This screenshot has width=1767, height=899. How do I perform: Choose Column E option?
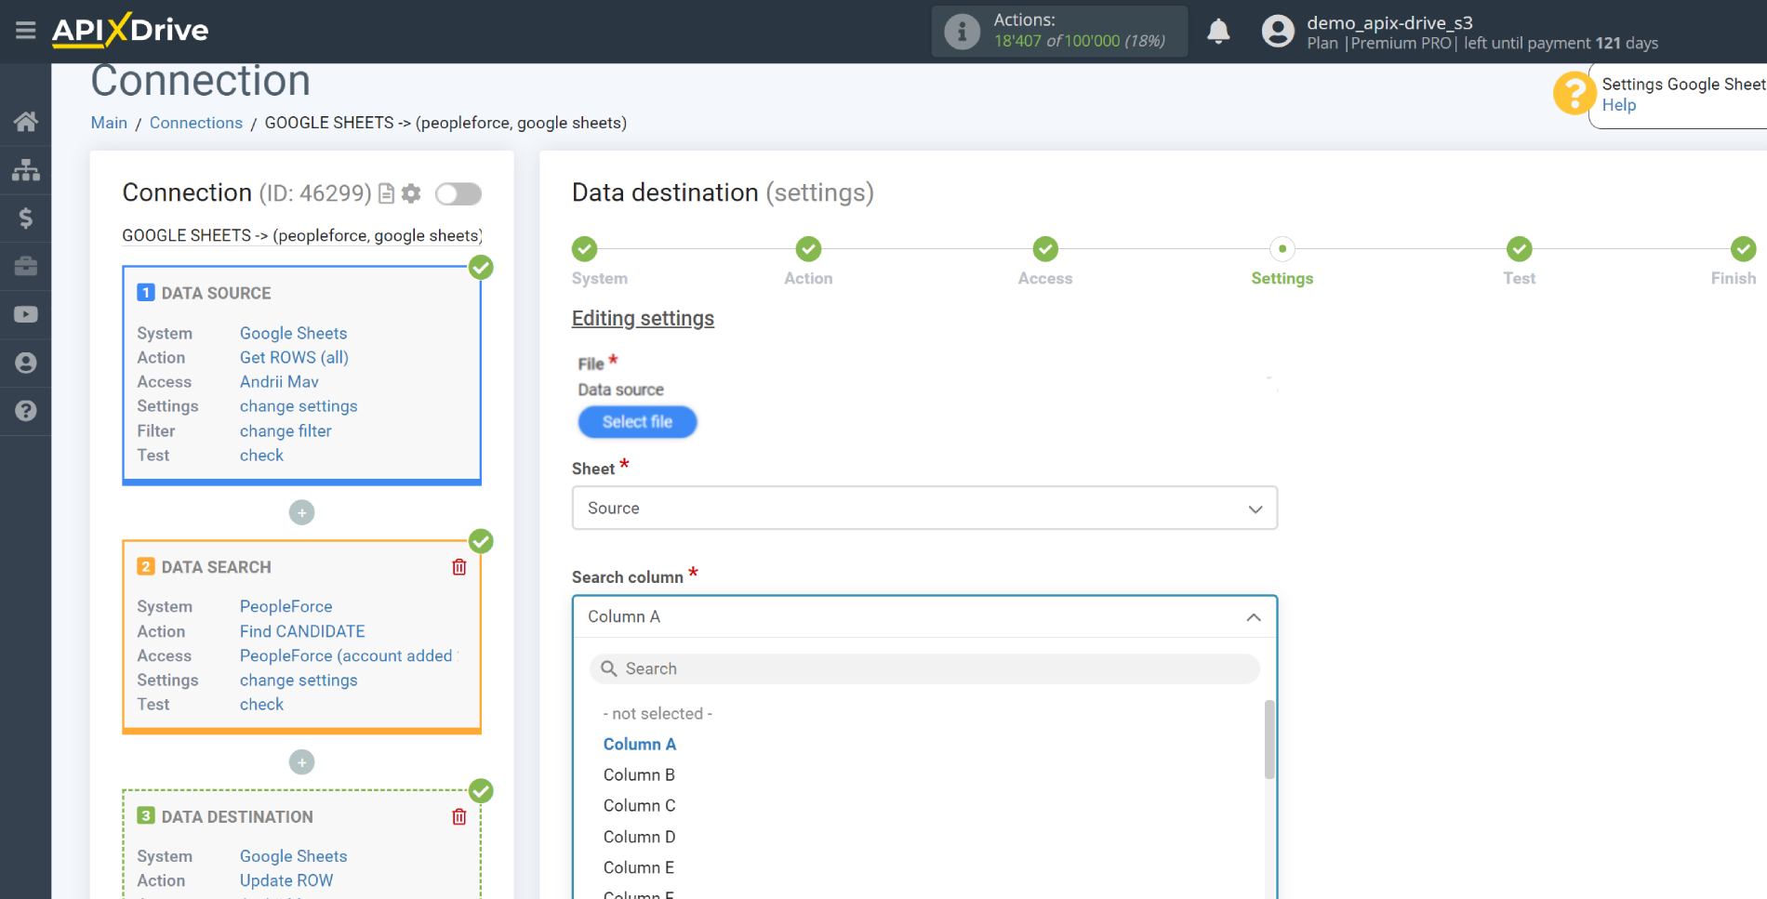tap(639, 867)
